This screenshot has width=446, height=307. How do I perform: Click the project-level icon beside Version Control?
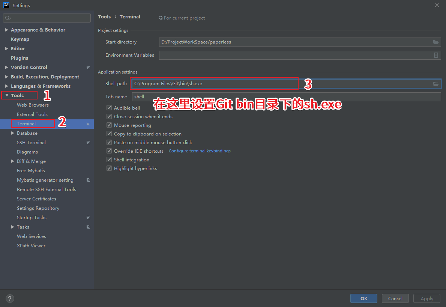(x=88, y=68)
